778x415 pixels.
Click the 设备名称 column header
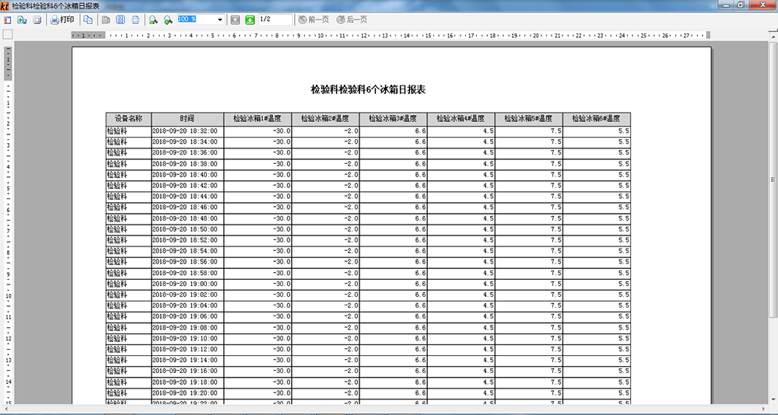[128, 119]
